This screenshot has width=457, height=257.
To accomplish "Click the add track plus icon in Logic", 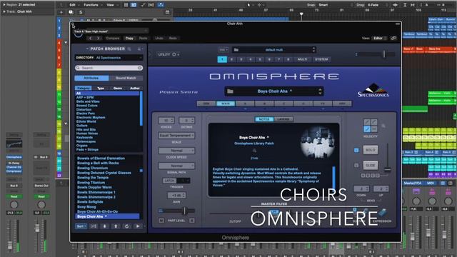I will tap(61, 12).
